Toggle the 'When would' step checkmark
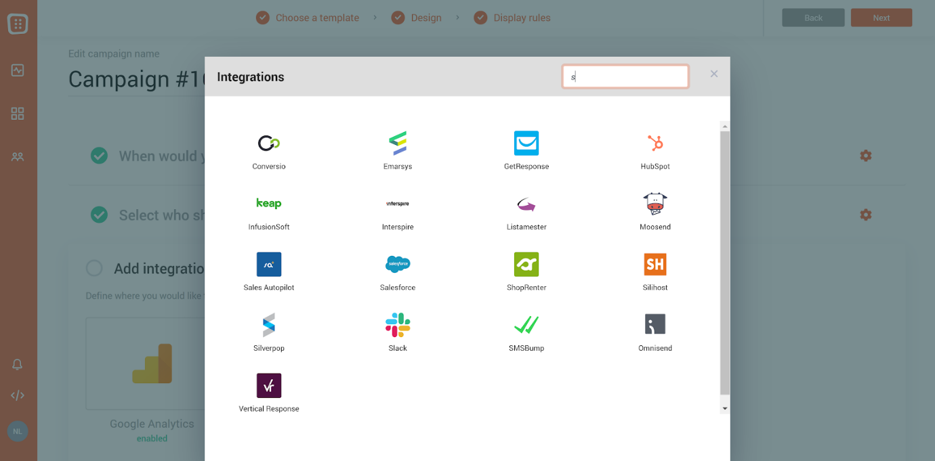 99,156
